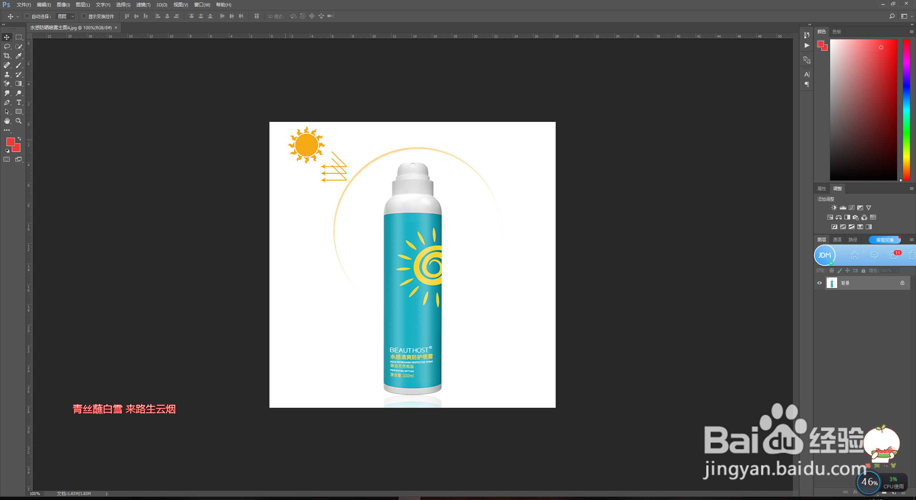Add Levels adjustment
The width and height of the screenshot is (916, 500).
coord(843,208)
